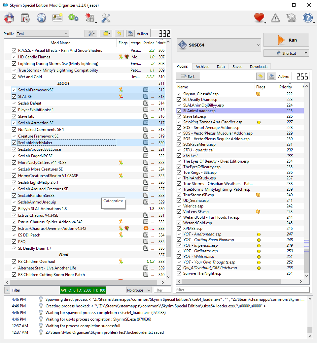Toggle SexLabFrameworkSE mod checkbox

point(14,90)
